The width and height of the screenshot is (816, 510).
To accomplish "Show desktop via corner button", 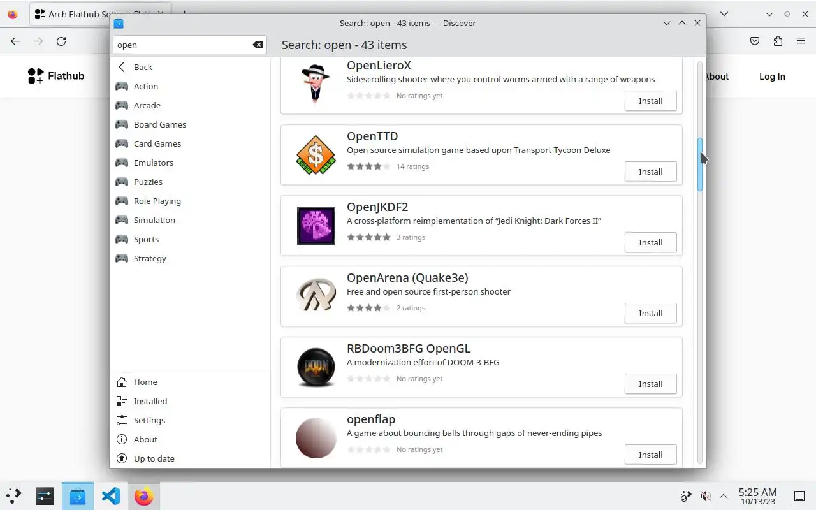I will [799, 496].
